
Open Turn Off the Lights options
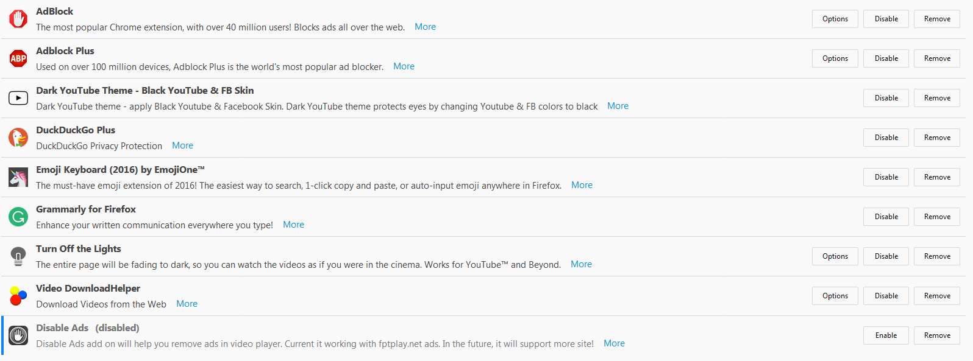[835, 256]
